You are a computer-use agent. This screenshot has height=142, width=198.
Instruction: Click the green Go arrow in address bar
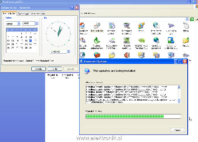[x=192, y=19]
